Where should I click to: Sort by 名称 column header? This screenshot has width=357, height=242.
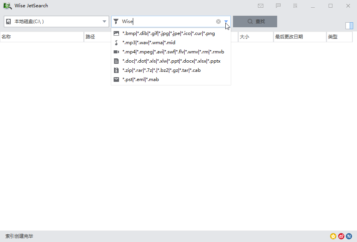coord(42,37)
